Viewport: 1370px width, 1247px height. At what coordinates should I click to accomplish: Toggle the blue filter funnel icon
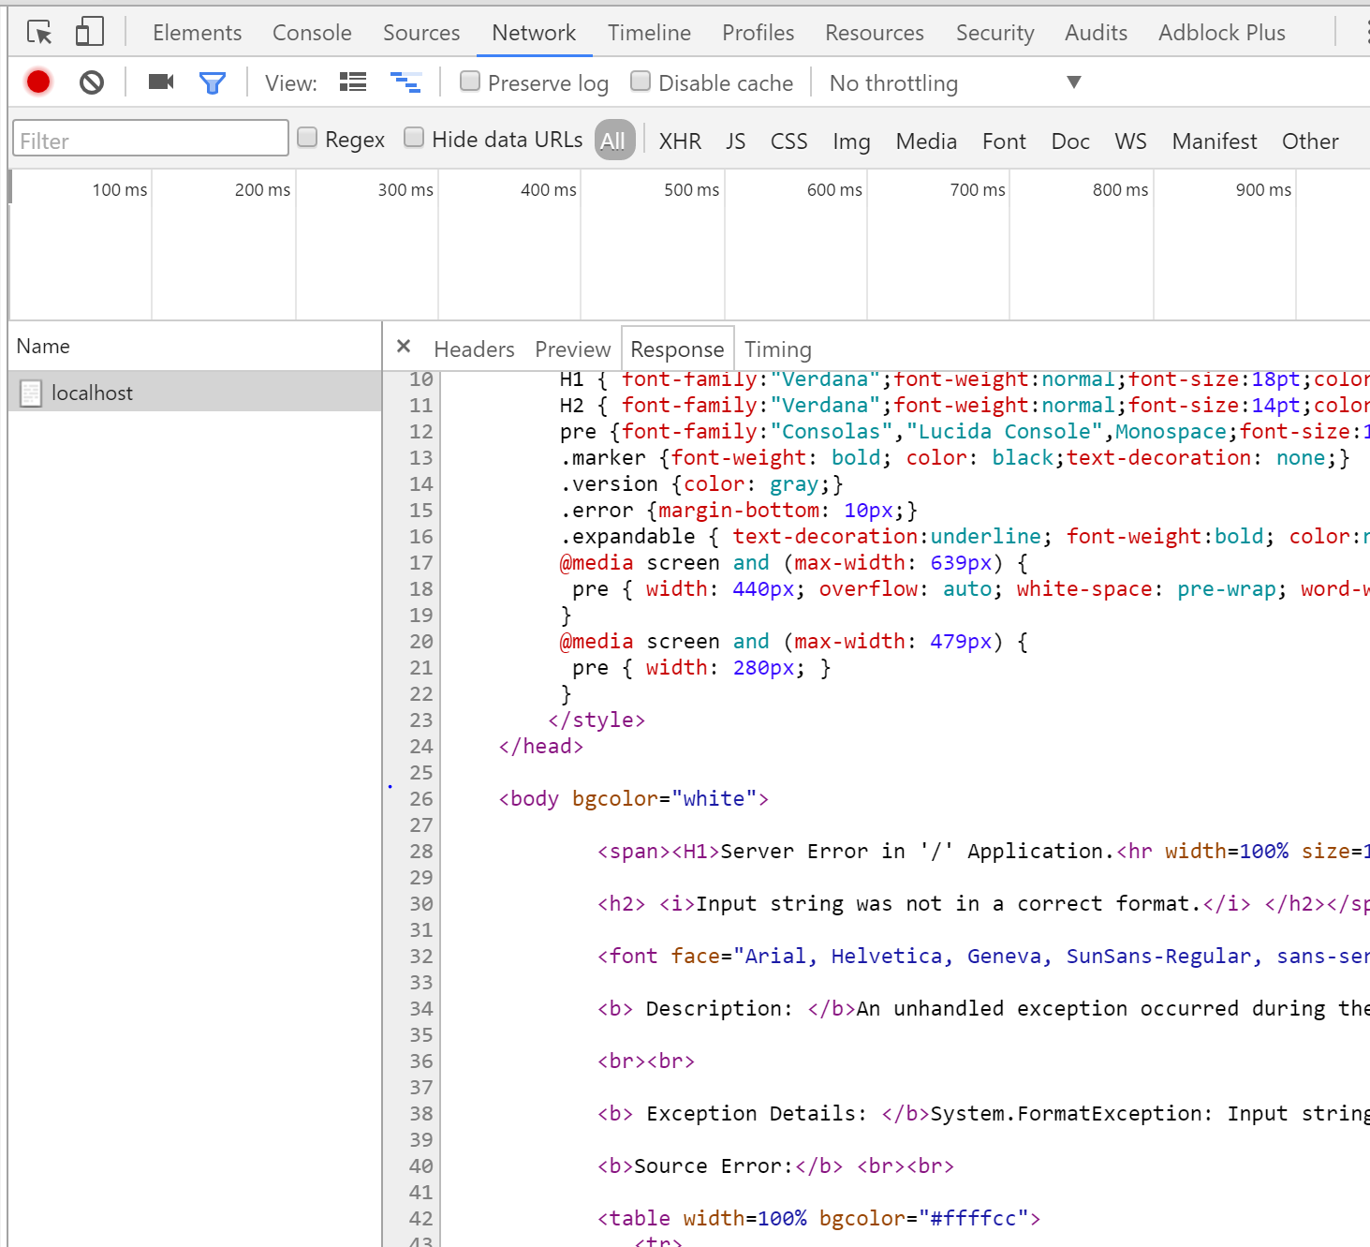[x=213, y=83]
